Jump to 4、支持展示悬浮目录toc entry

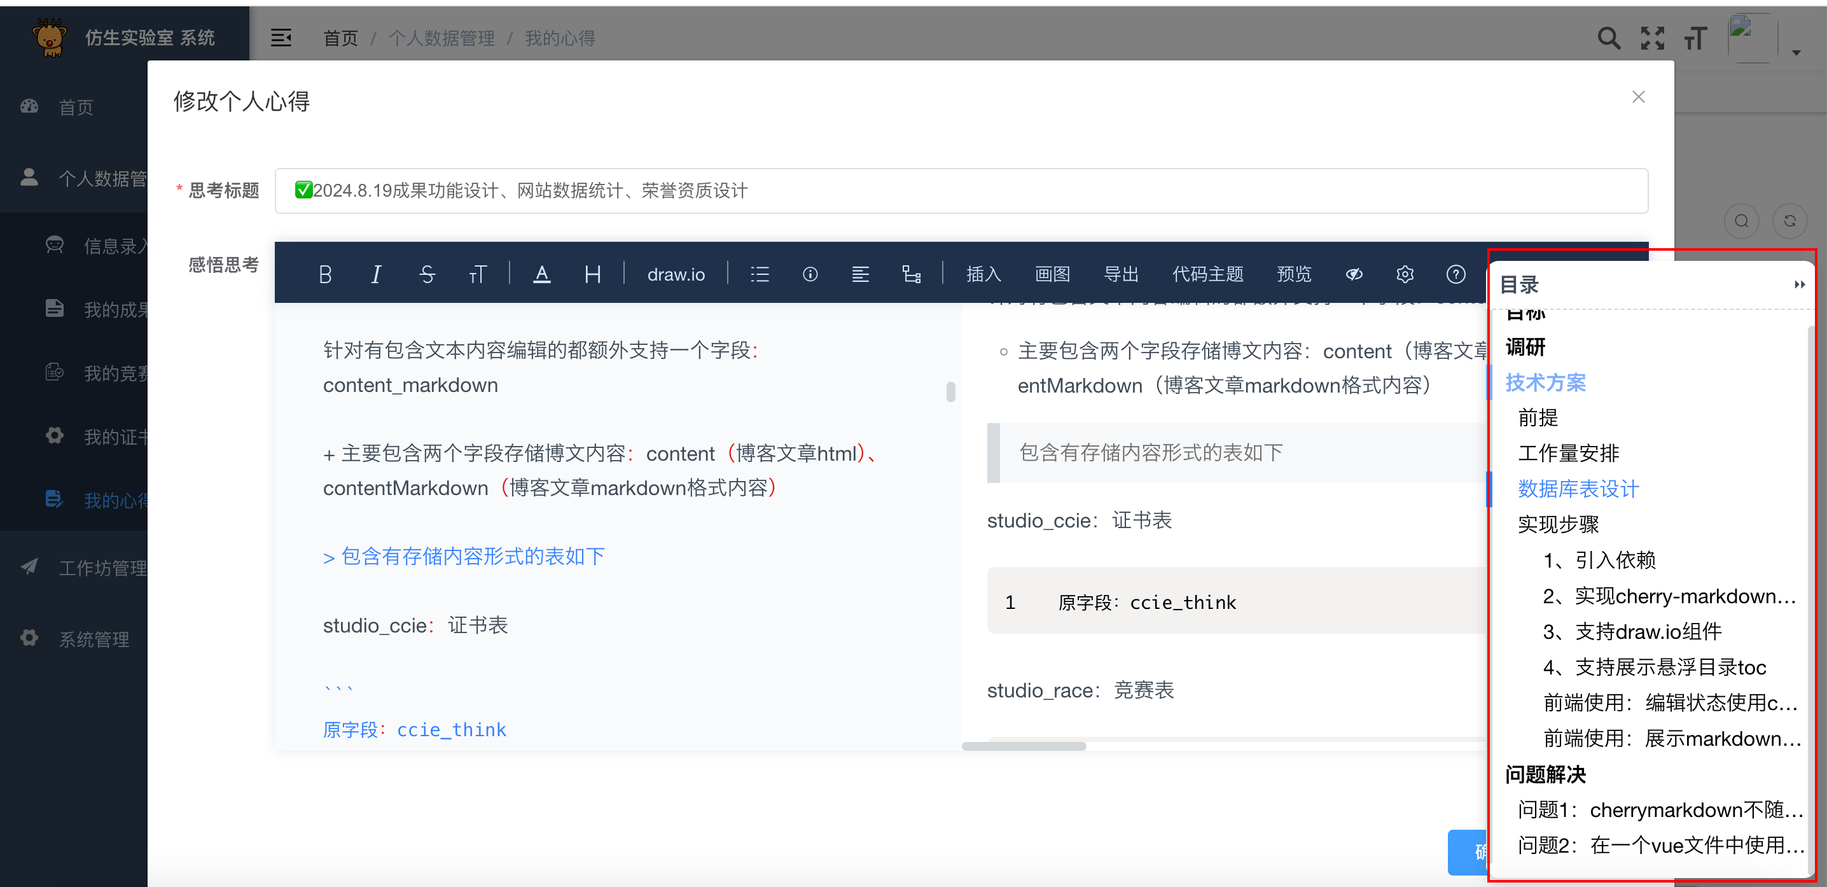click(1655, 667)
